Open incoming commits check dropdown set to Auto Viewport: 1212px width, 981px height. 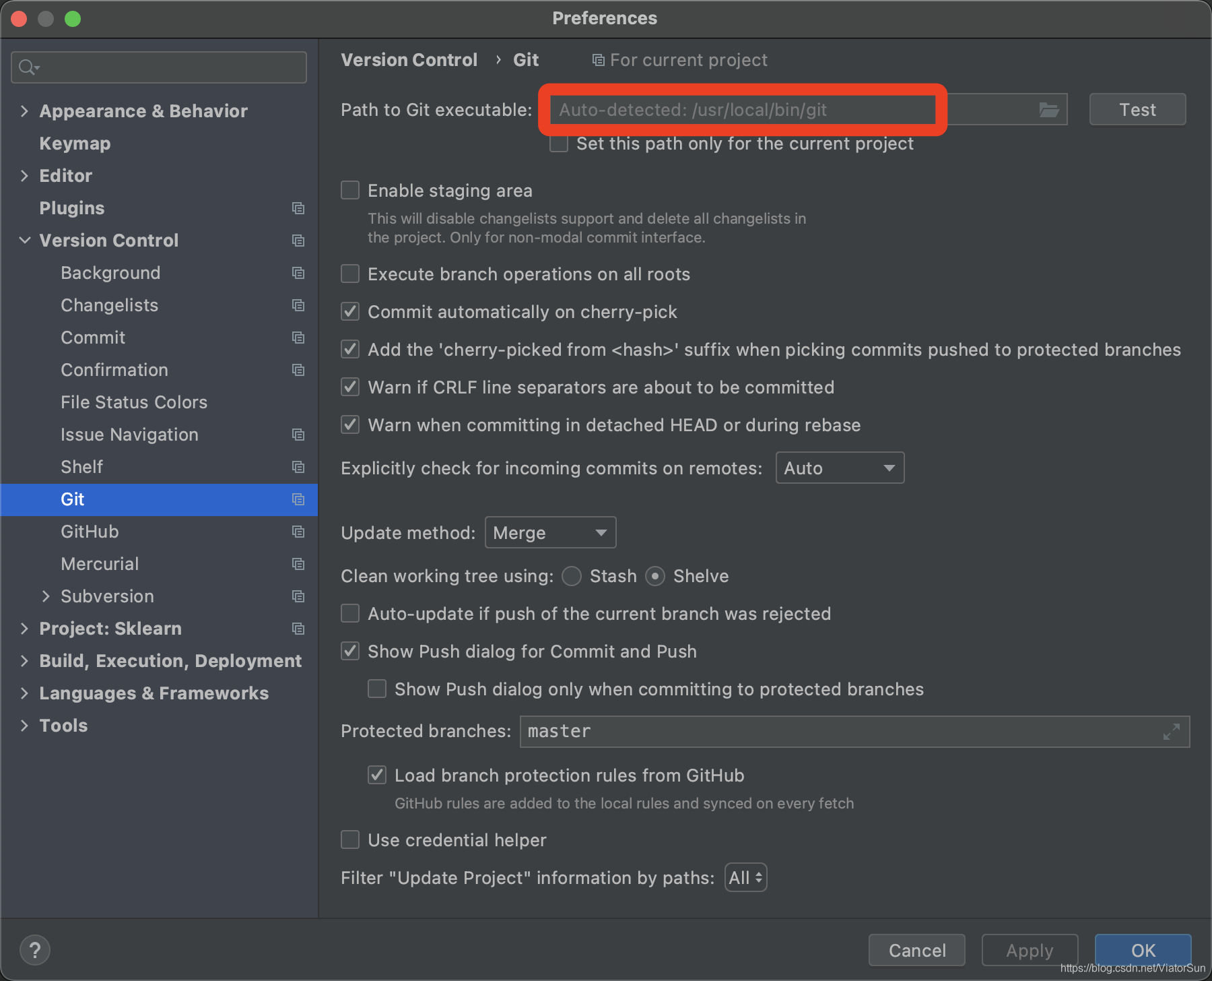coord(840,468)
